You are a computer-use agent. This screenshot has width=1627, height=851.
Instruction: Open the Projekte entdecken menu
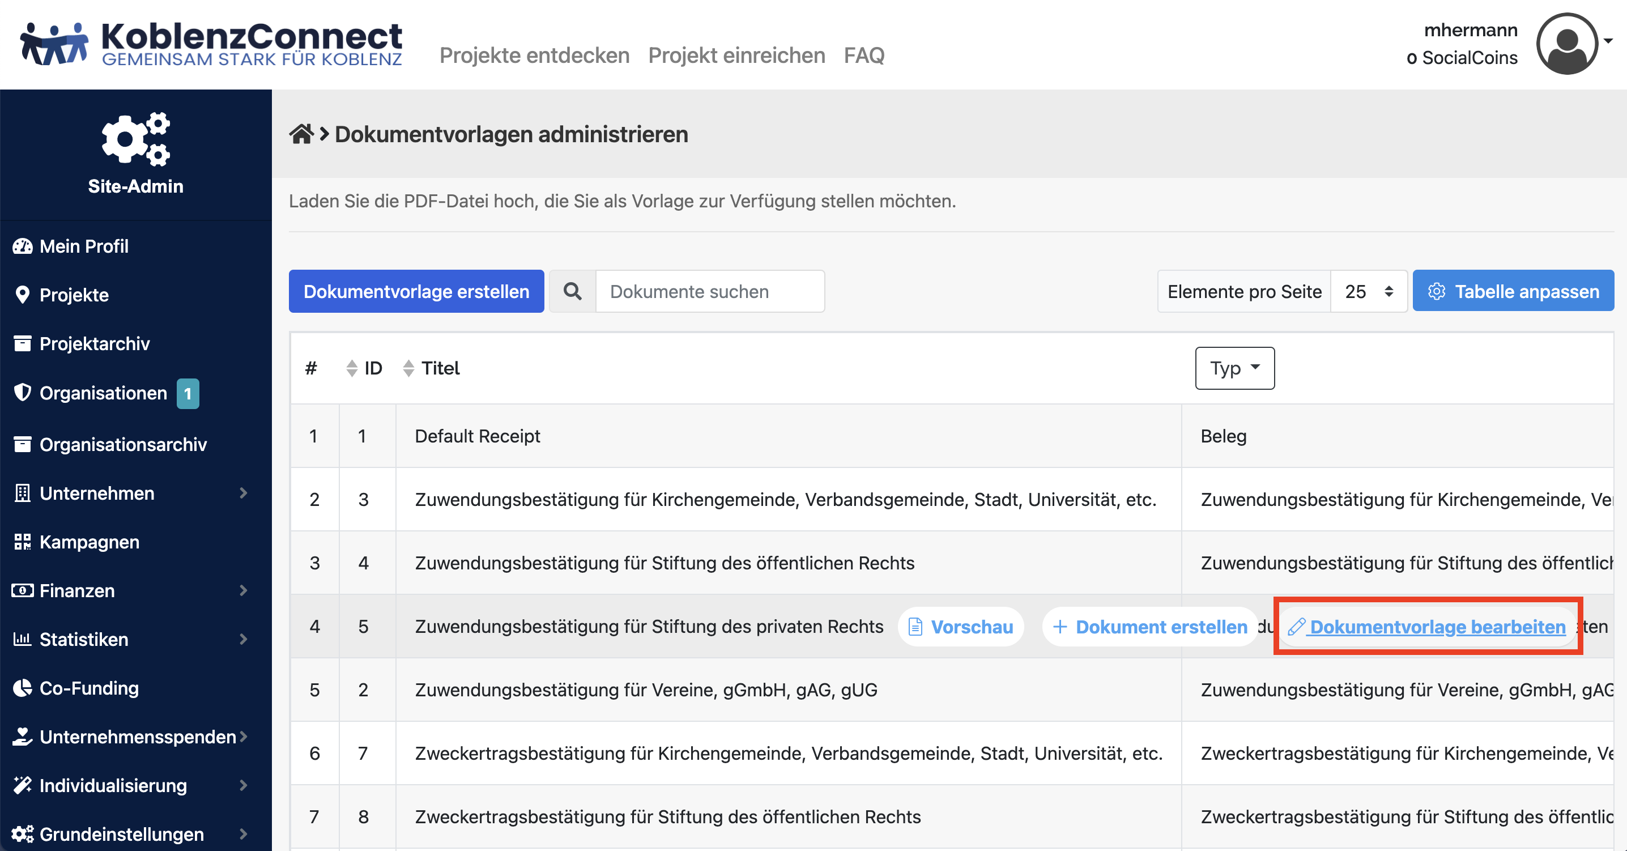[x=534, y=56]
